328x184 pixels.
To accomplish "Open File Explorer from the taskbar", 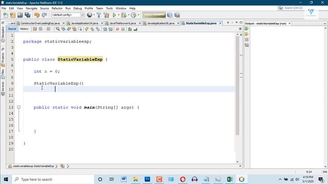I will tap(135, 179).
